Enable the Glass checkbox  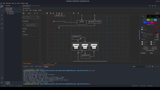click(142, 44)
